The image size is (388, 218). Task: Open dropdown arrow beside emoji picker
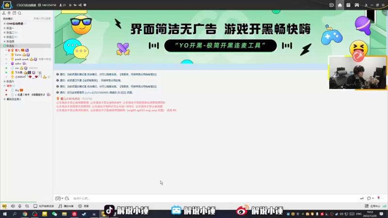click(x=62, y=199)
